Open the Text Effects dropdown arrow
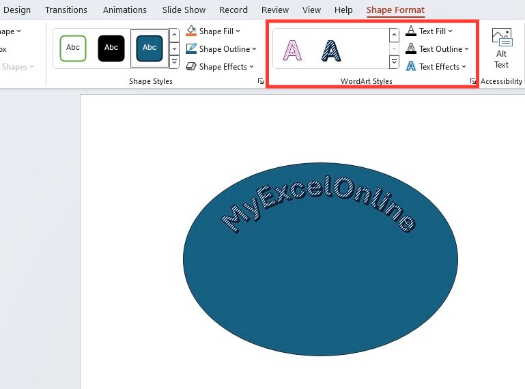This screenshot has height=389, width=525. [464, 67]
